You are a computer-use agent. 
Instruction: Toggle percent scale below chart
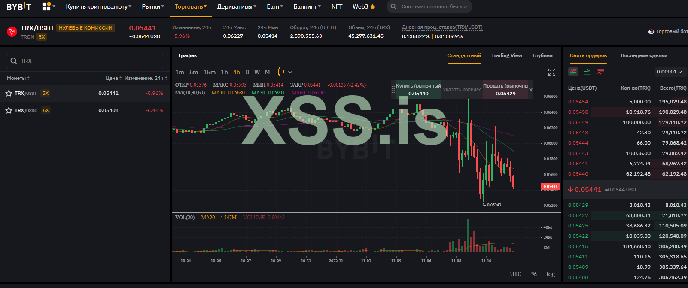coord(534,274)
